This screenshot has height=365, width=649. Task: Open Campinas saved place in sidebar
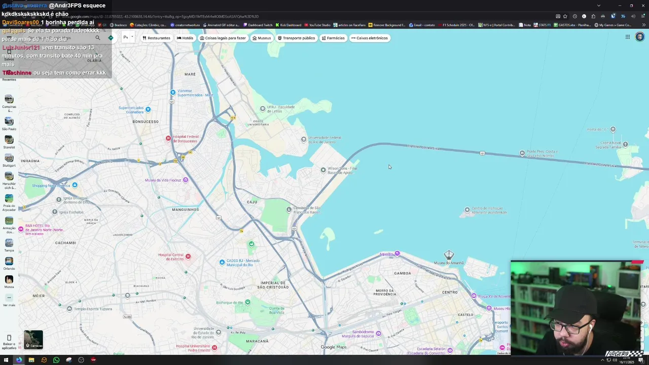(x=9, y=102)
